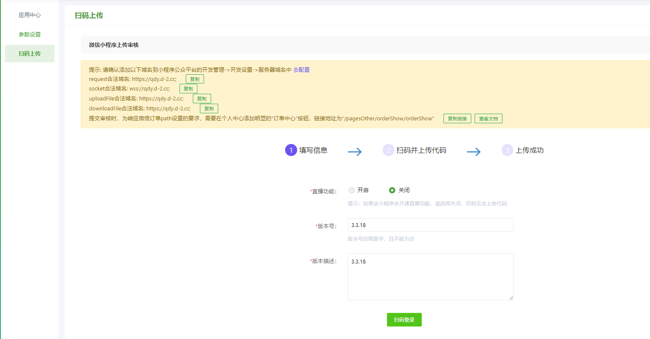Select the 扫码上传 sidebar item
The height and width of the screenshot is (339, 650).
coord(30,54)
